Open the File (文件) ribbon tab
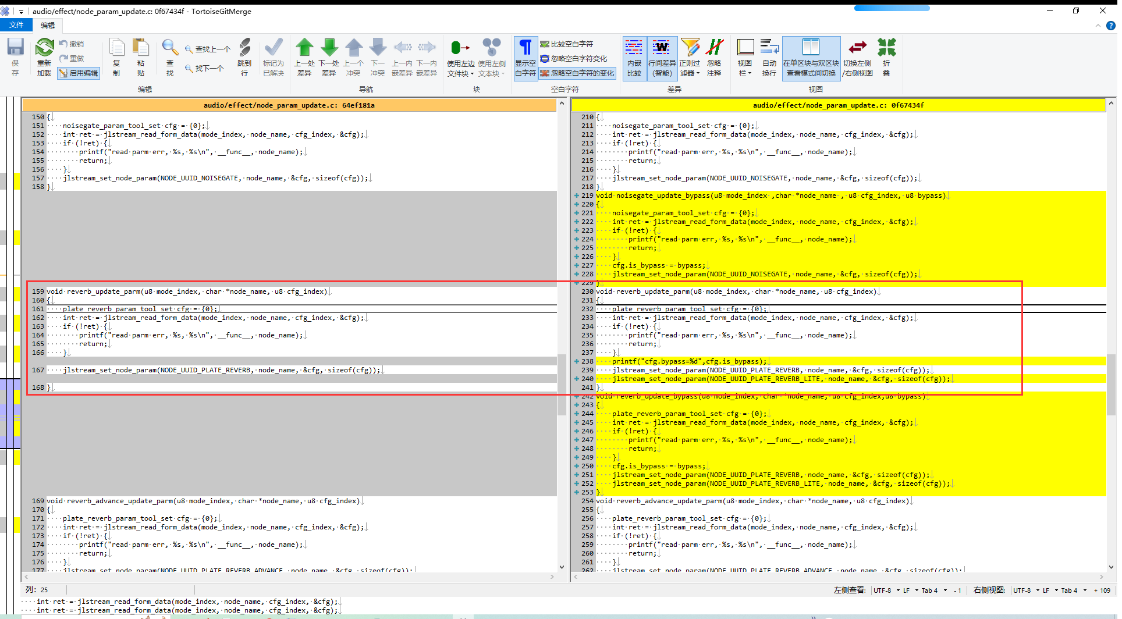 tap(16, 25)
